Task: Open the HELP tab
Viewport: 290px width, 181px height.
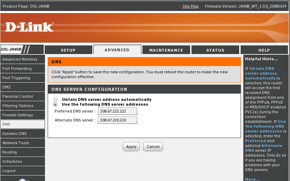Action: [x=264, y=50]
